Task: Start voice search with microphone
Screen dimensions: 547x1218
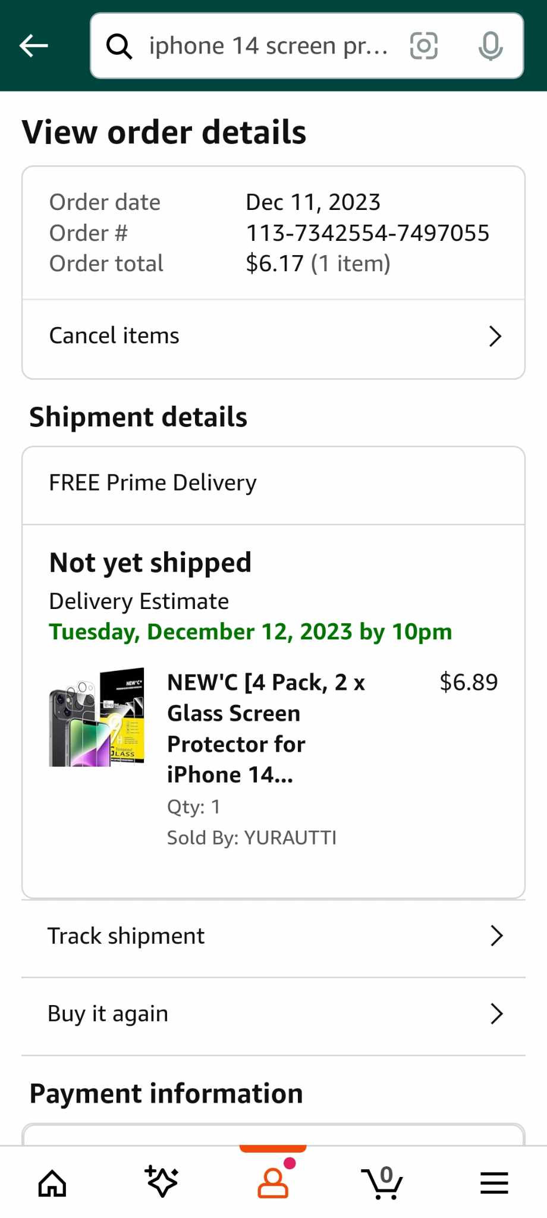Action: pyautogui.click(x=491, y=46)
